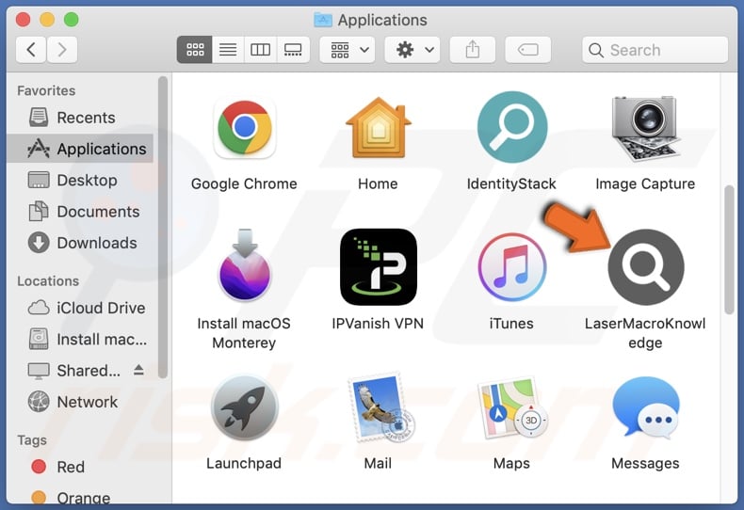Select Applications in the sidebar
744x510 pixels.
point(80,149)
